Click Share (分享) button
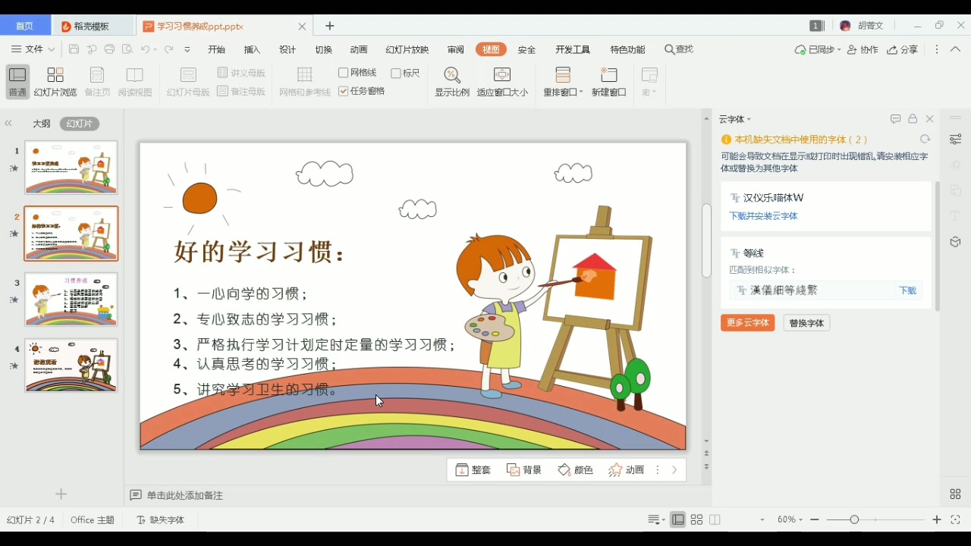971x546 pixels. [x=903, y=49]
